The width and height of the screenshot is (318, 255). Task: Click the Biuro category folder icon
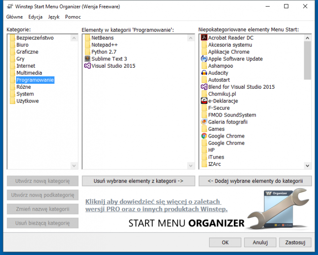(13, 45)
